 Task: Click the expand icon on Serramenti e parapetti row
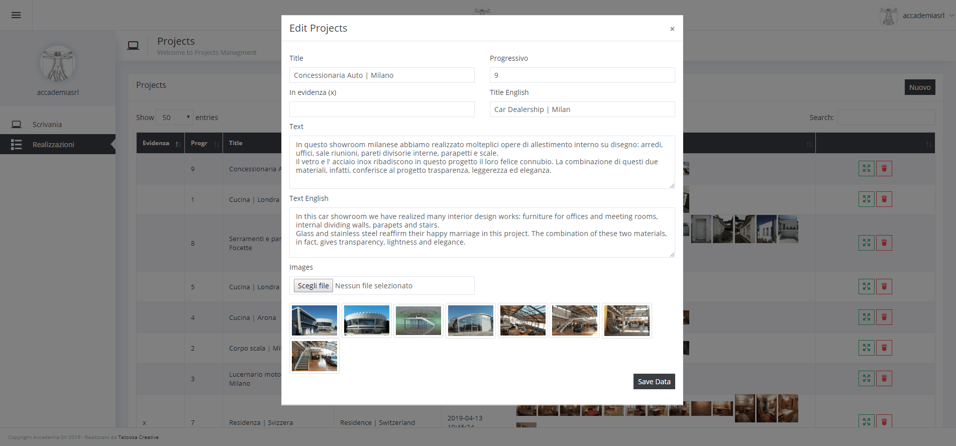click(866, 243)
